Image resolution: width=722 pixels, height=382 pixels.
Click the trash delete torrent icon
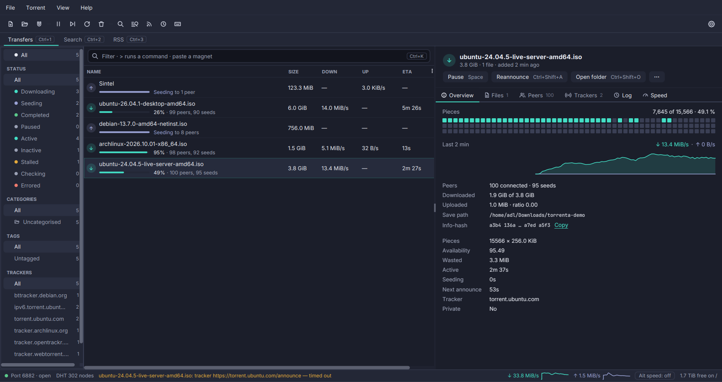click(101, 24)
